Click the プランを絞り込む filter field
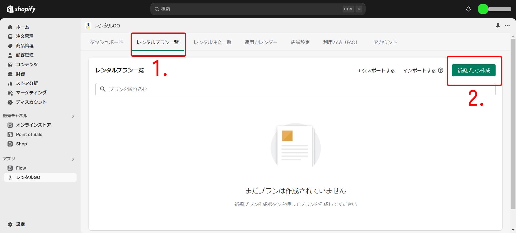Image resolution: width=516 pixels, height=233 pixels. tap(269, 89)
